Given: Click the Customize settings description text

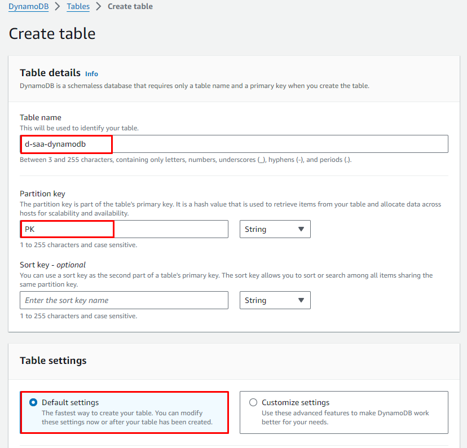Looking at the screenshot, I should click(x=345, y=418).
